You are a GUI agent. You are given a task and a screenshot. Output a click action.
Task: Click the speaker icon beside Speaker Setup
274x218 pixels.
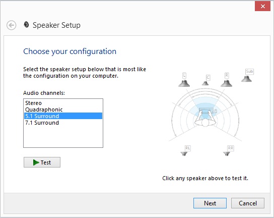26,25
